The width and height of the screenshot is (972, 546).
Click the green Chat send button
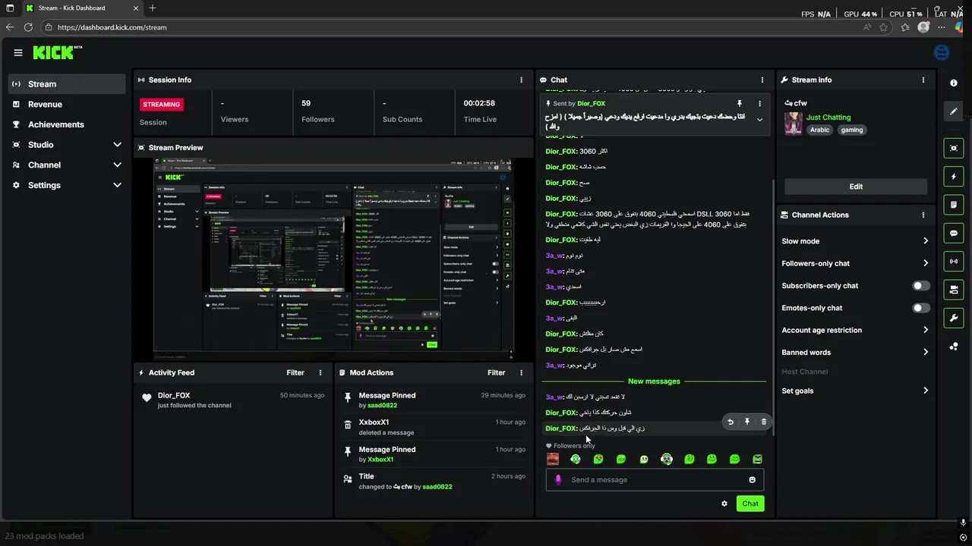point(750,504)
